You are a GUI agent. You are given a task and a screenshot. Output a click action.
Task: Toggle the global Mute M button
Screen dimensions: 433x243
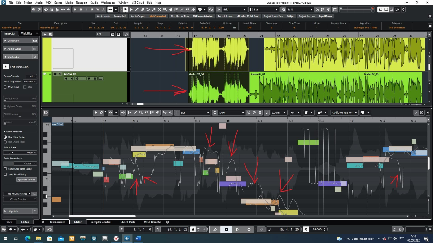click(x=75, y=9)
